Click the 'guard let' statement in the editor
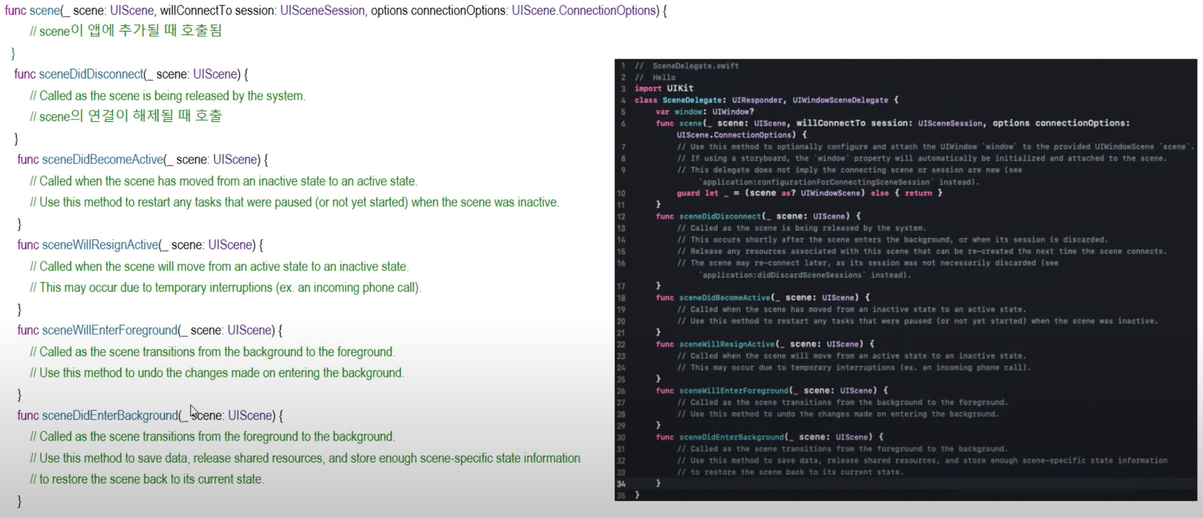This screenshot has width=1203, height=518. coord(698,193)
